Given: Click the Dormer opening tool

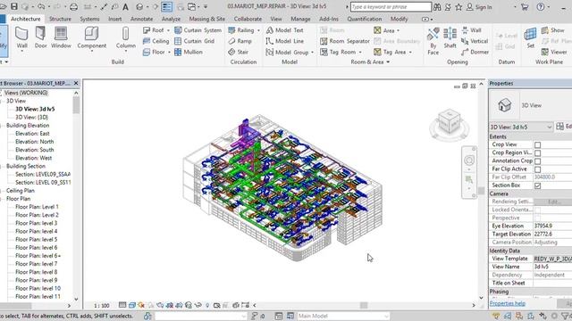Looking at the screenshot, I should click(475, 52).
